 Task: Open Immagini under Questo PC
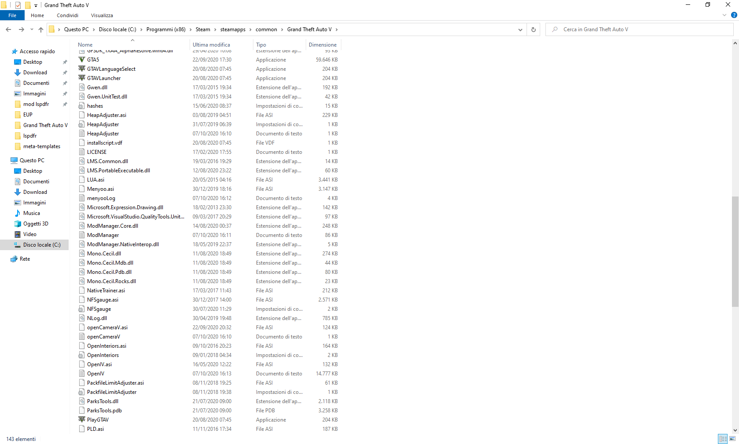(34, 203)
